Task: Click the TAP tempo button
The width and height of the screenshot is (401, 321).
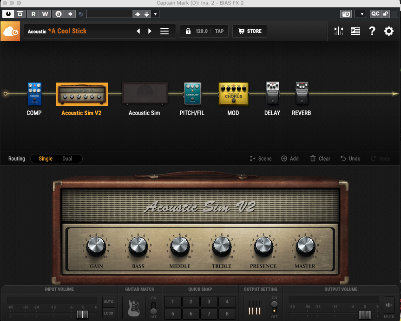Action: (219, 31)
